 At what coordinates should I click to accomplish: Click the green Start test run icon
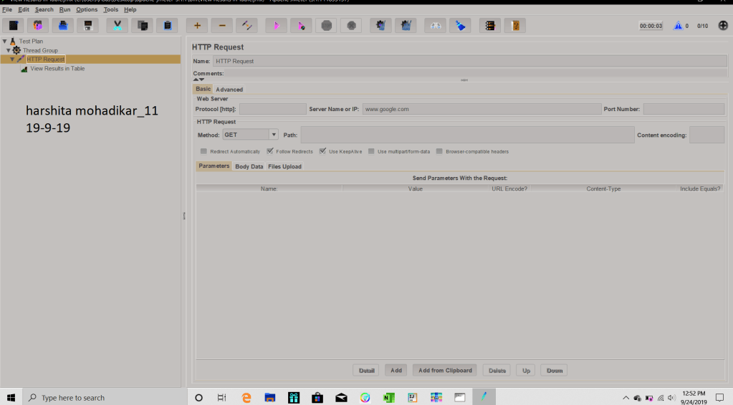point(277,26)
